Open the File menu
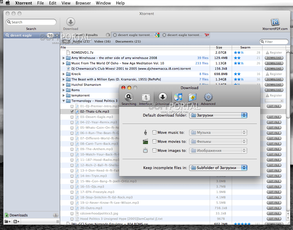 coord(40,3)
